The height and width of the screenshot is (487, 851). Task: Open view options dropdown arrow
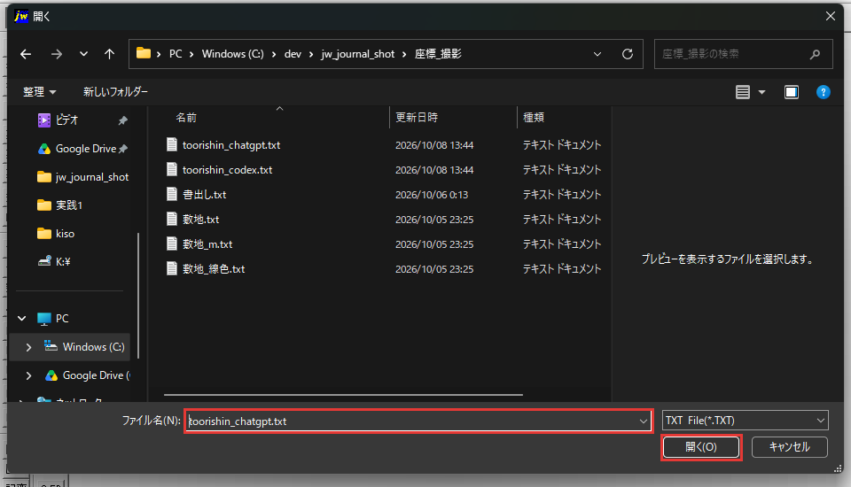[x=762, y=92]
